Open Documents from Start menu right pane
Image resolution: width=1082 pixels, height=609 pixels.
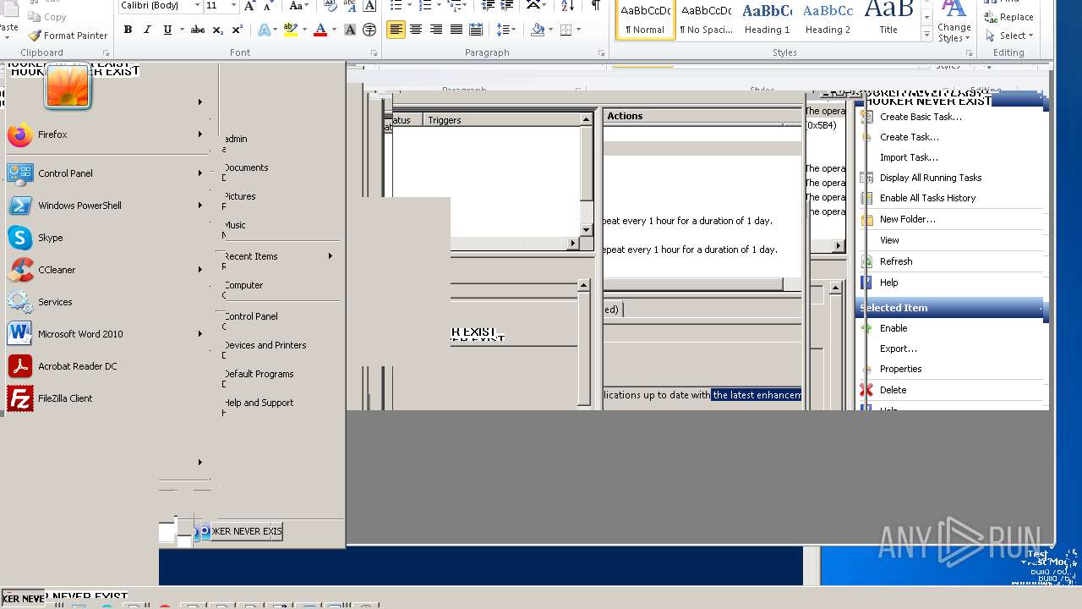pos(246,167)
